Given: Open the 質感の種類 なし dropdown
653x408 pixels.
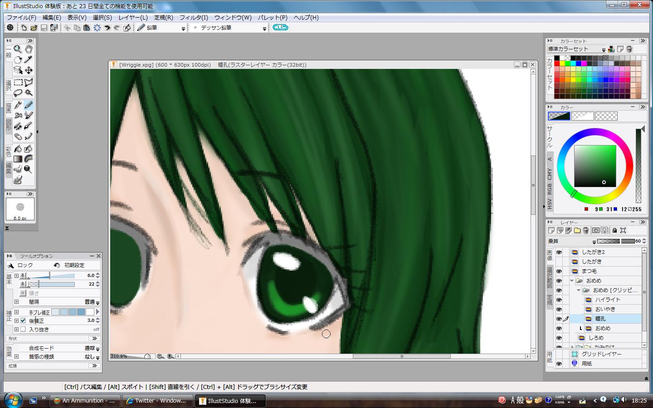Looking at the screenshot, I should tap(92, 357).
